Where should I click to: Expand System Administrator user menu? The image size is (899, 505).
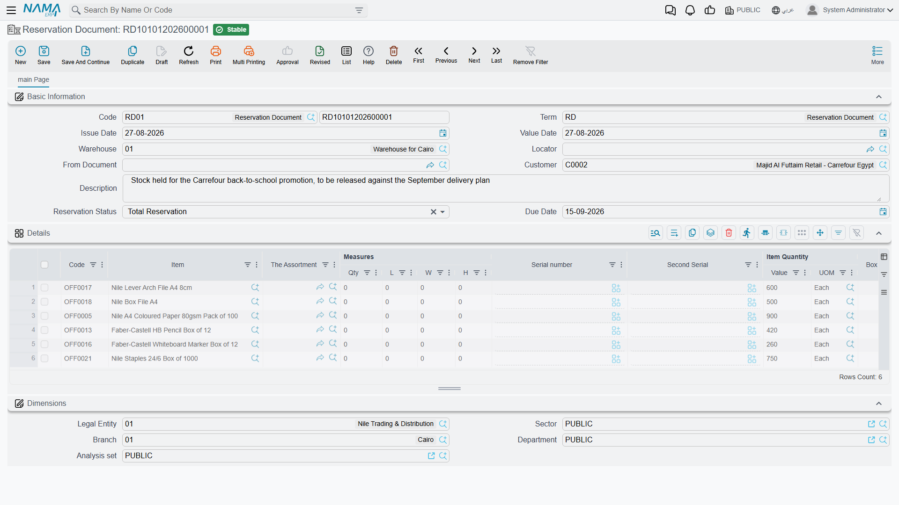point(850,10)
